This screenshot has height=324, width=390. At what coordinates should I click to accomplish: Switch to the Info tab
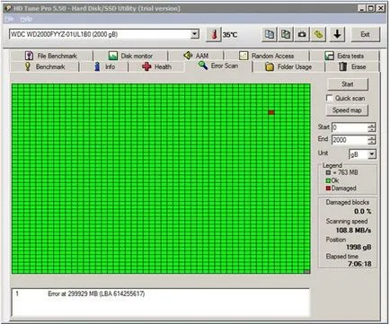(x=104, y=66)
